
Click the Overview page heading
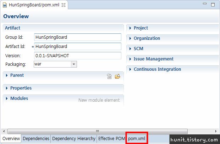point(16,16)
